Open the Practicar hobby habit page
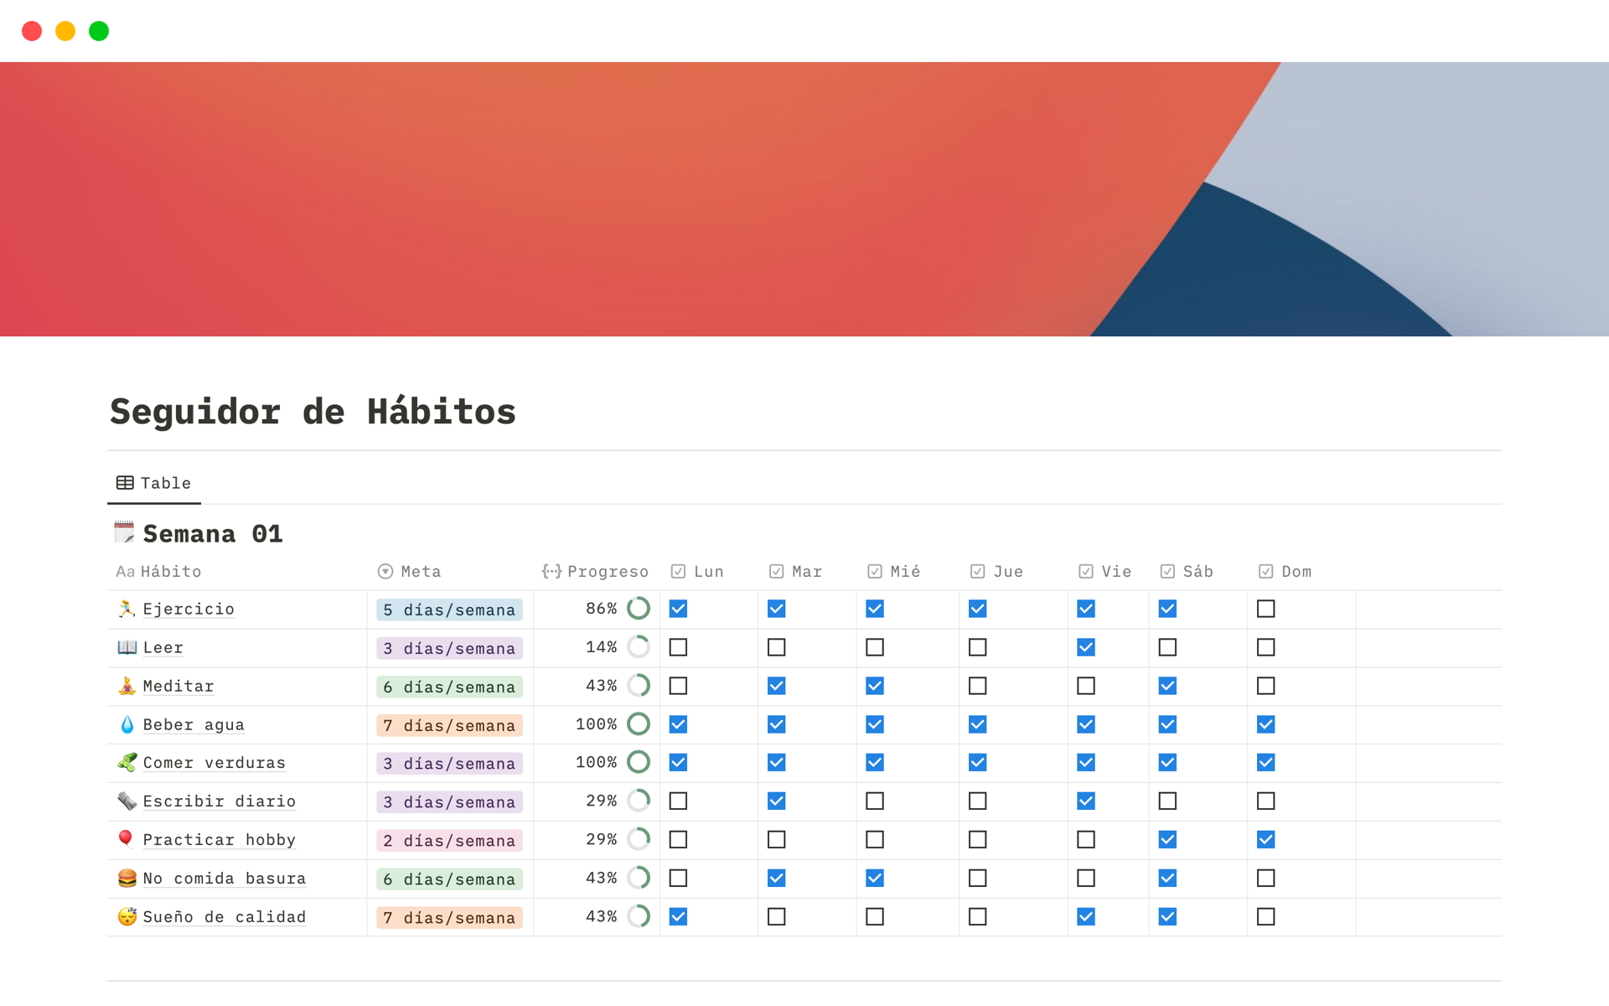Screen dimensions: 1609x1006 [x=219, y=839]
